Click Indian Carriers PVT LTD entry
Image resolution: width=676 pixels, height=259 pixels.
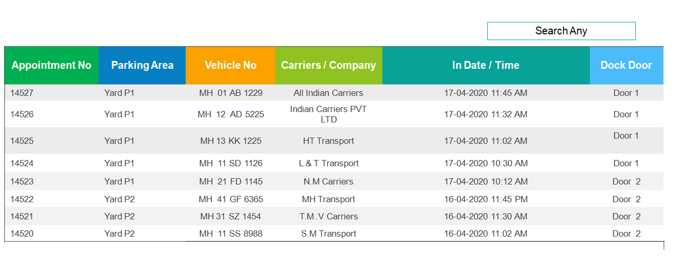329,114
